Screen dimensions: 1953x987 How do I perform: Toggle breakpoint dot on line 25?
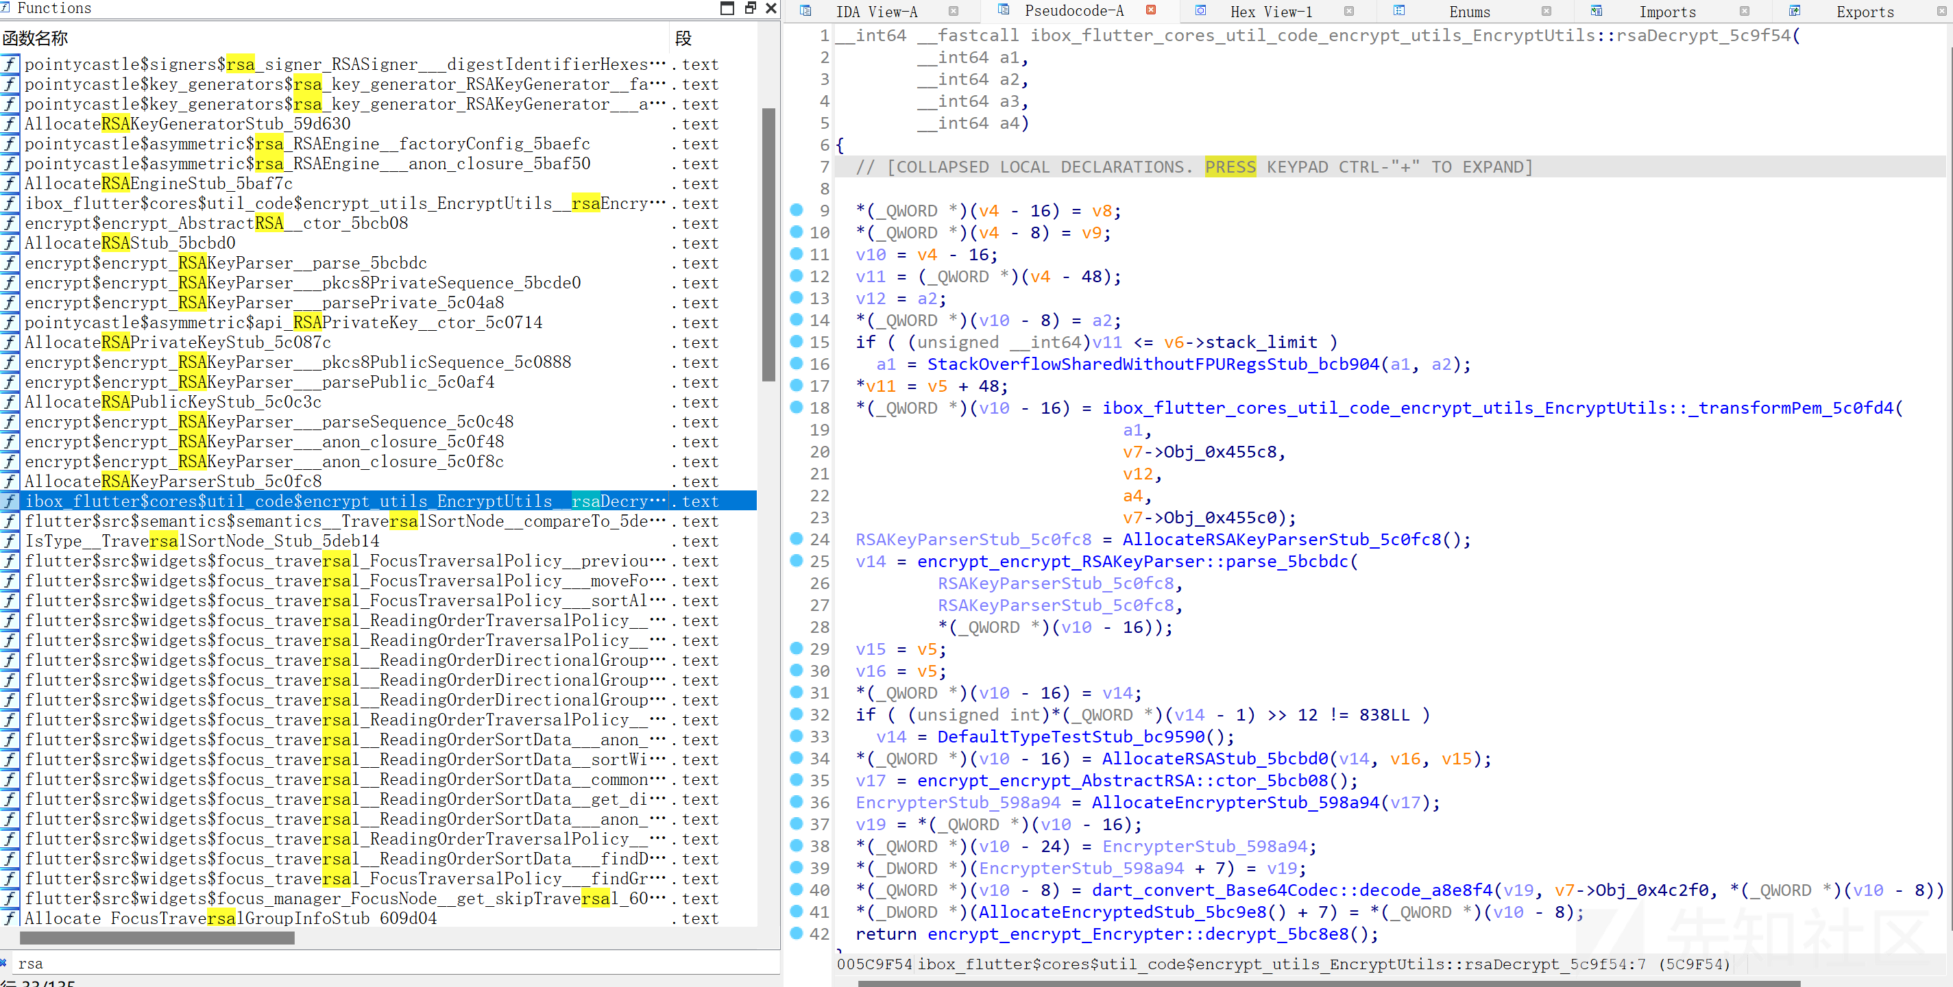(x=796, y=560)
